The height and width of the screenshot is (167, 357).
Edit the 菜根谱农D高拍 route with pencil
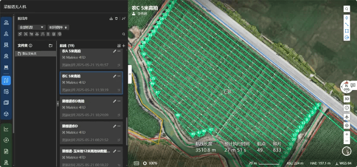[x=115, y=101]
